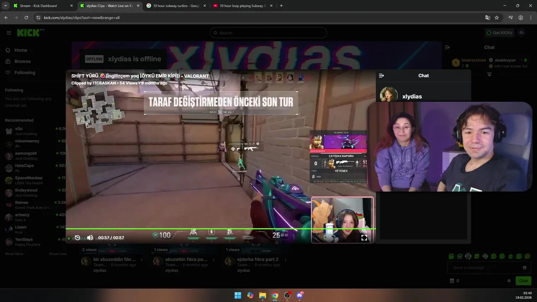Click translate page icon in address bar

coord(487,18)
